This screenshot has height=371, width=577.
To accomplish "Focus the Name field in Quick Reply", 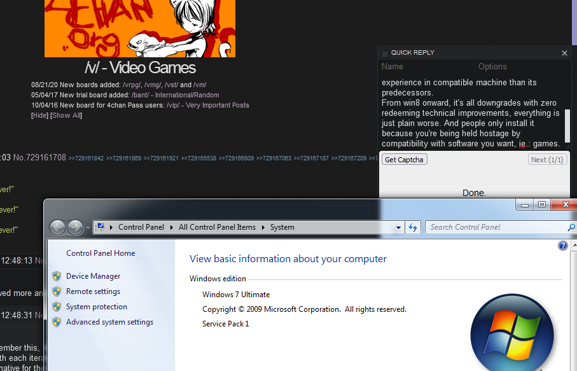I will (426, 67).
